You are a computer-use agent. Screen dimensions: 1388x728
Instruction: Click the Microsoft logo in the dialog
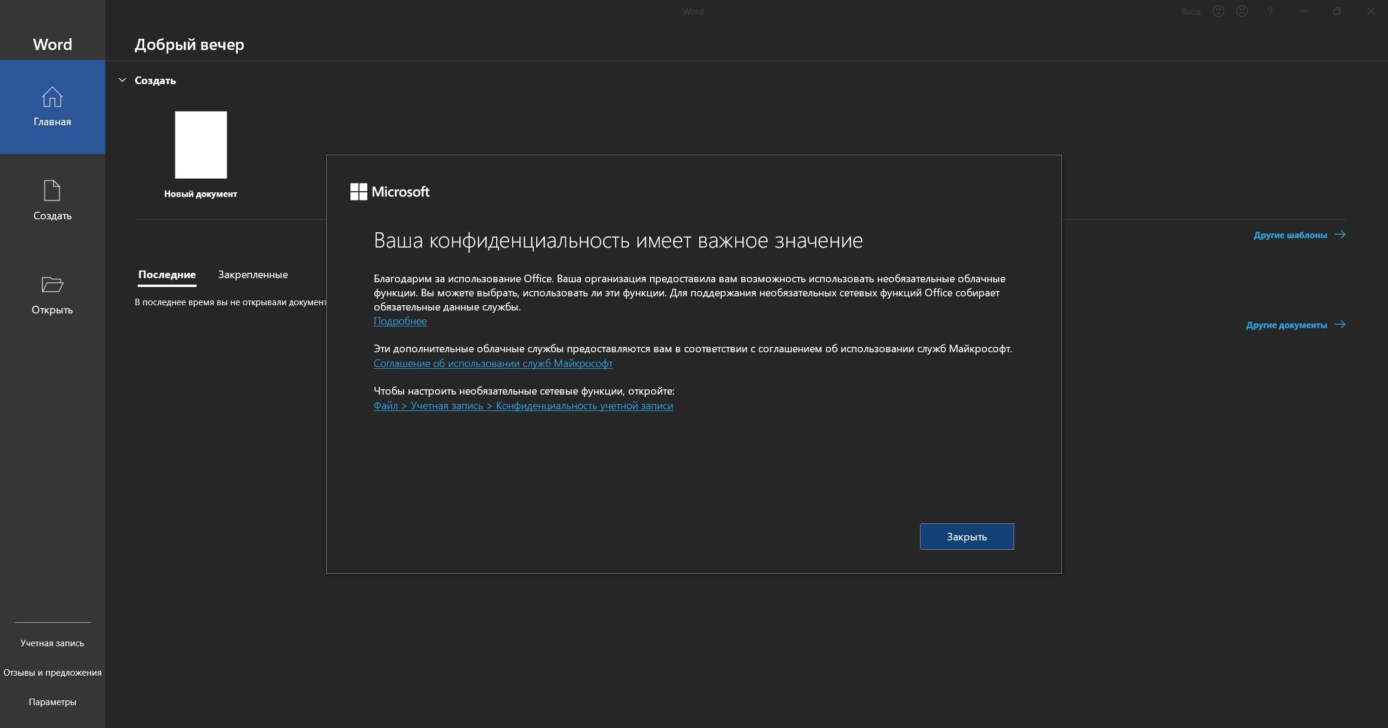pyautogui.click(x=390, y=192)
